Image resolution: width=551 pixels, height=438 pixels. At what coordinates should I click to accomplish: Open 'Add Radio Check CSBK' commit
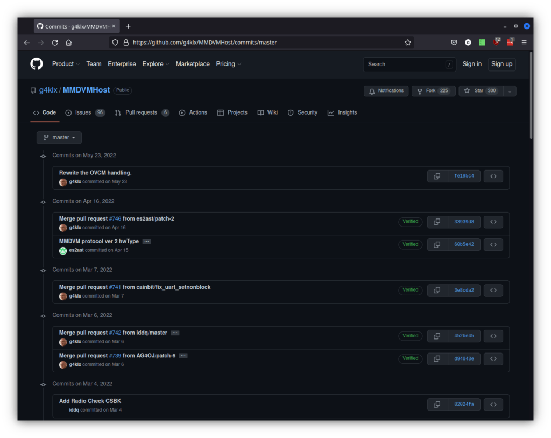tap(90, 401)
